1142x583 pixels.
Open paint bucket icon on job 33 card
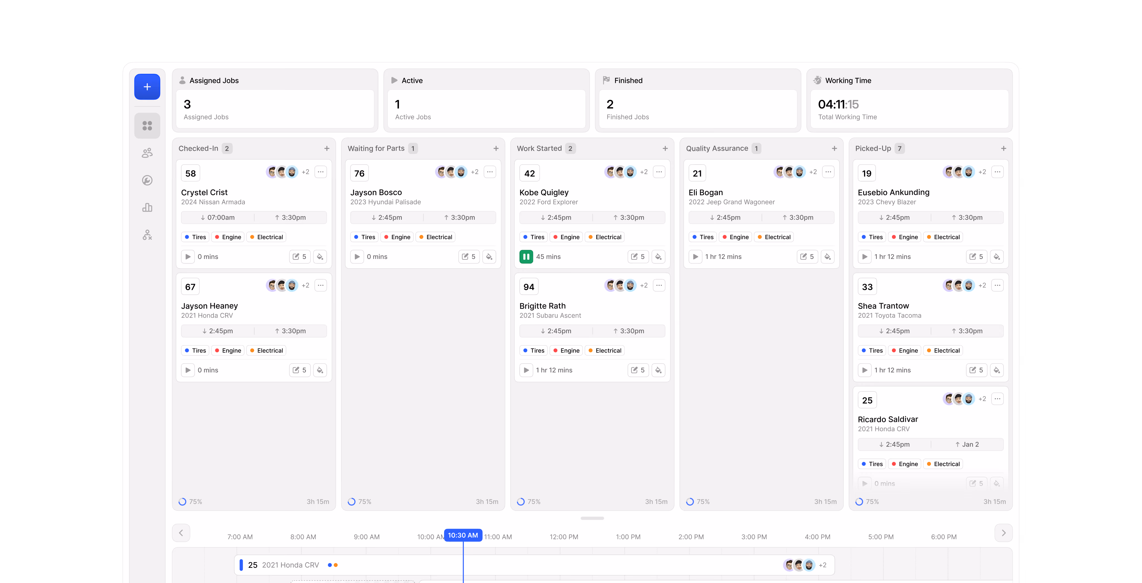[x=997, y=370]
